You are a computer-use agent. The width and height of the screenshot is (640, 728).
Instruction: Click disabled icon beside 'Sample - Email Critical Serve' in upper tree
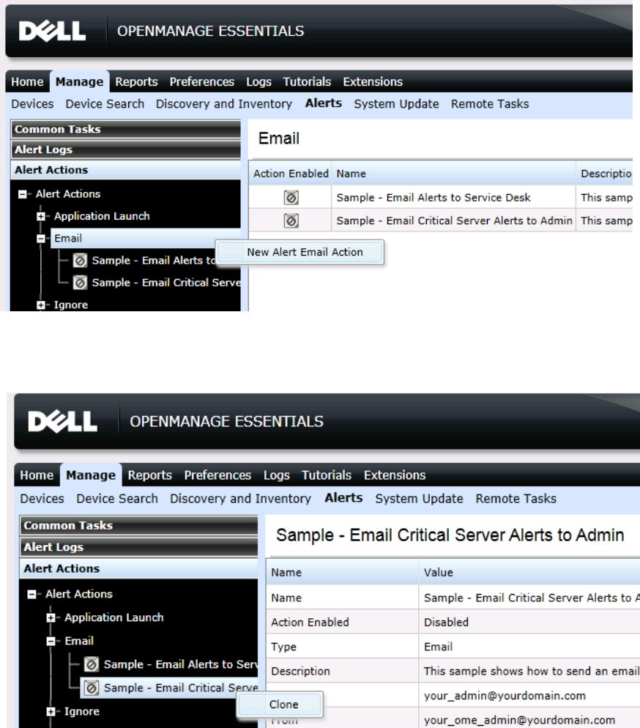point(80,282)
